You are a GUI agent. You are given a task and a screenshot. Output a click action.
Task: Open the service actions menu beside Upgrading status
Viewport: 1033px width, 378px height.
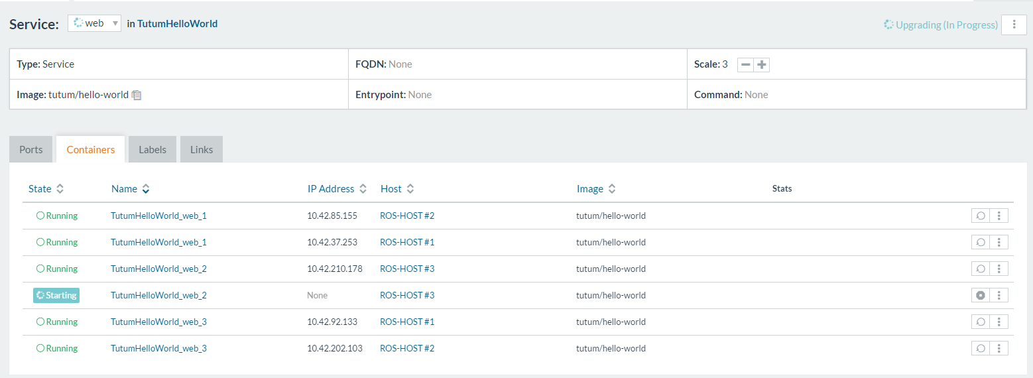point(1014,25)
